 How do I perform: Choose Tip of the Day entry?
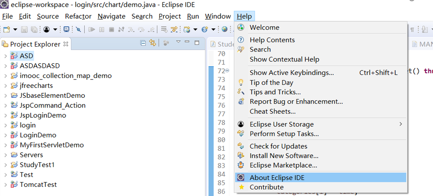[x=321, y=82]
